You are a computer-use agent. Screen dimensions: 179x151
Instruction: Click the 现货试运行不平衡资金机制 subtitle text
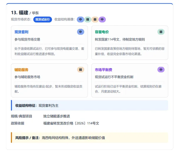click(x=114, y=77)
